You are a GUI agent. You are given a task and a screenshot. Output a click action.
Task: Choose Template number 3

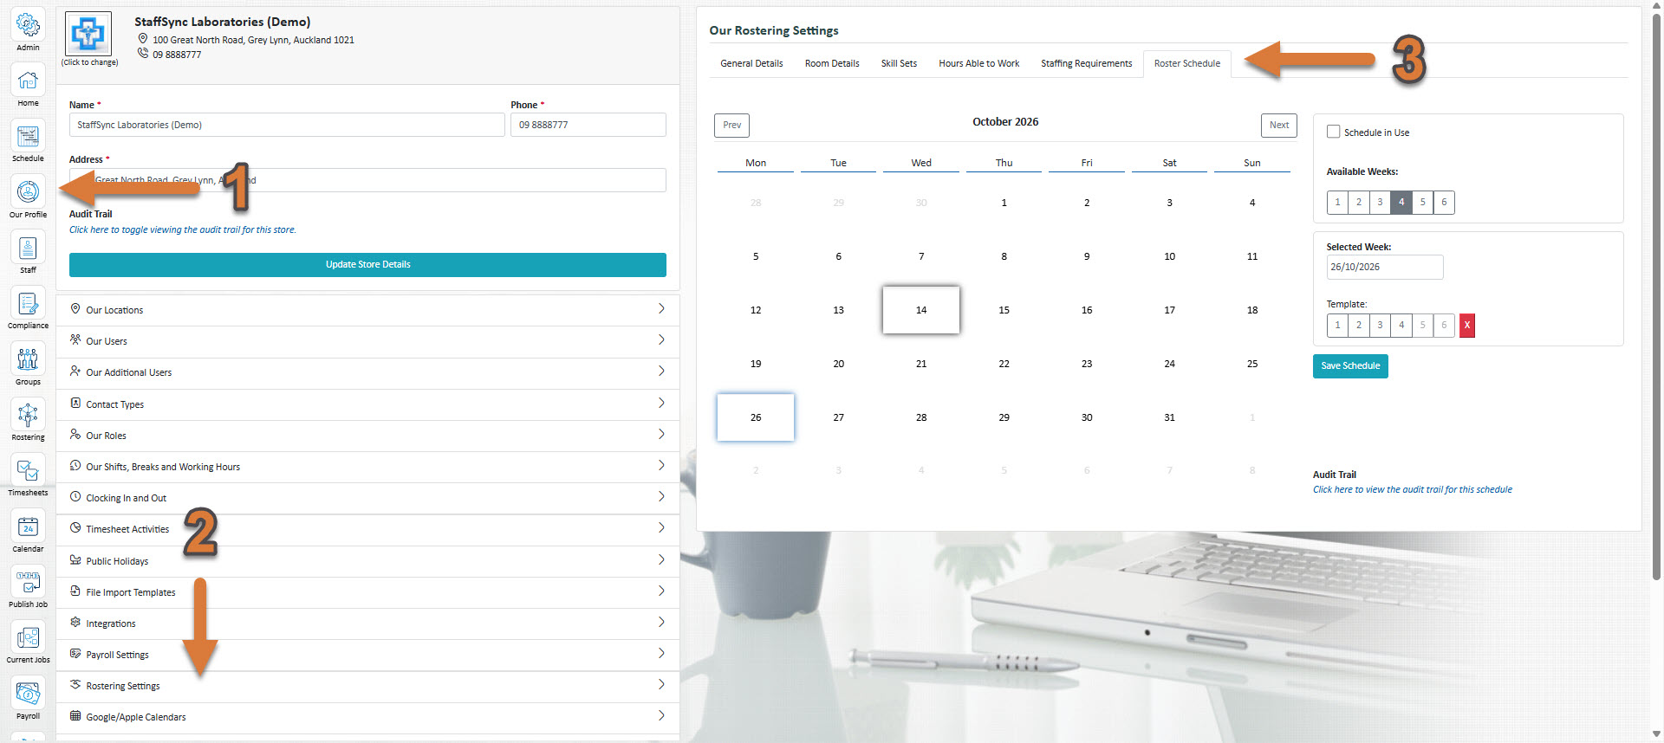click(x=1380, y=326)
